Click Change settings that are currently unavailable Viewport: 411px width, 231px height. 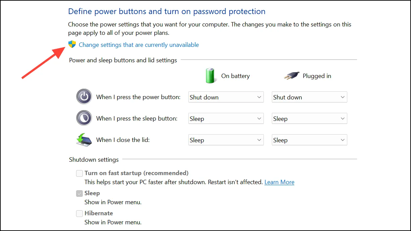point(139,45)
